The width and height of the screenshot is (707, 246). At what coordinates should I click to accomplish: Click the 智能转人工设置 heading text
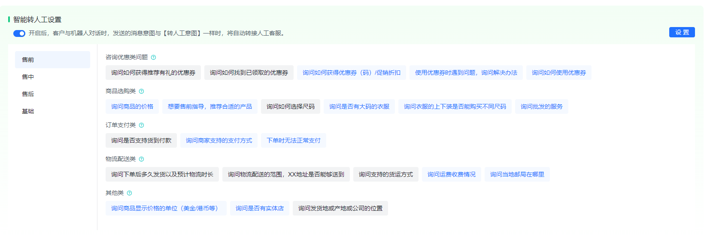(x=37, y=20)
